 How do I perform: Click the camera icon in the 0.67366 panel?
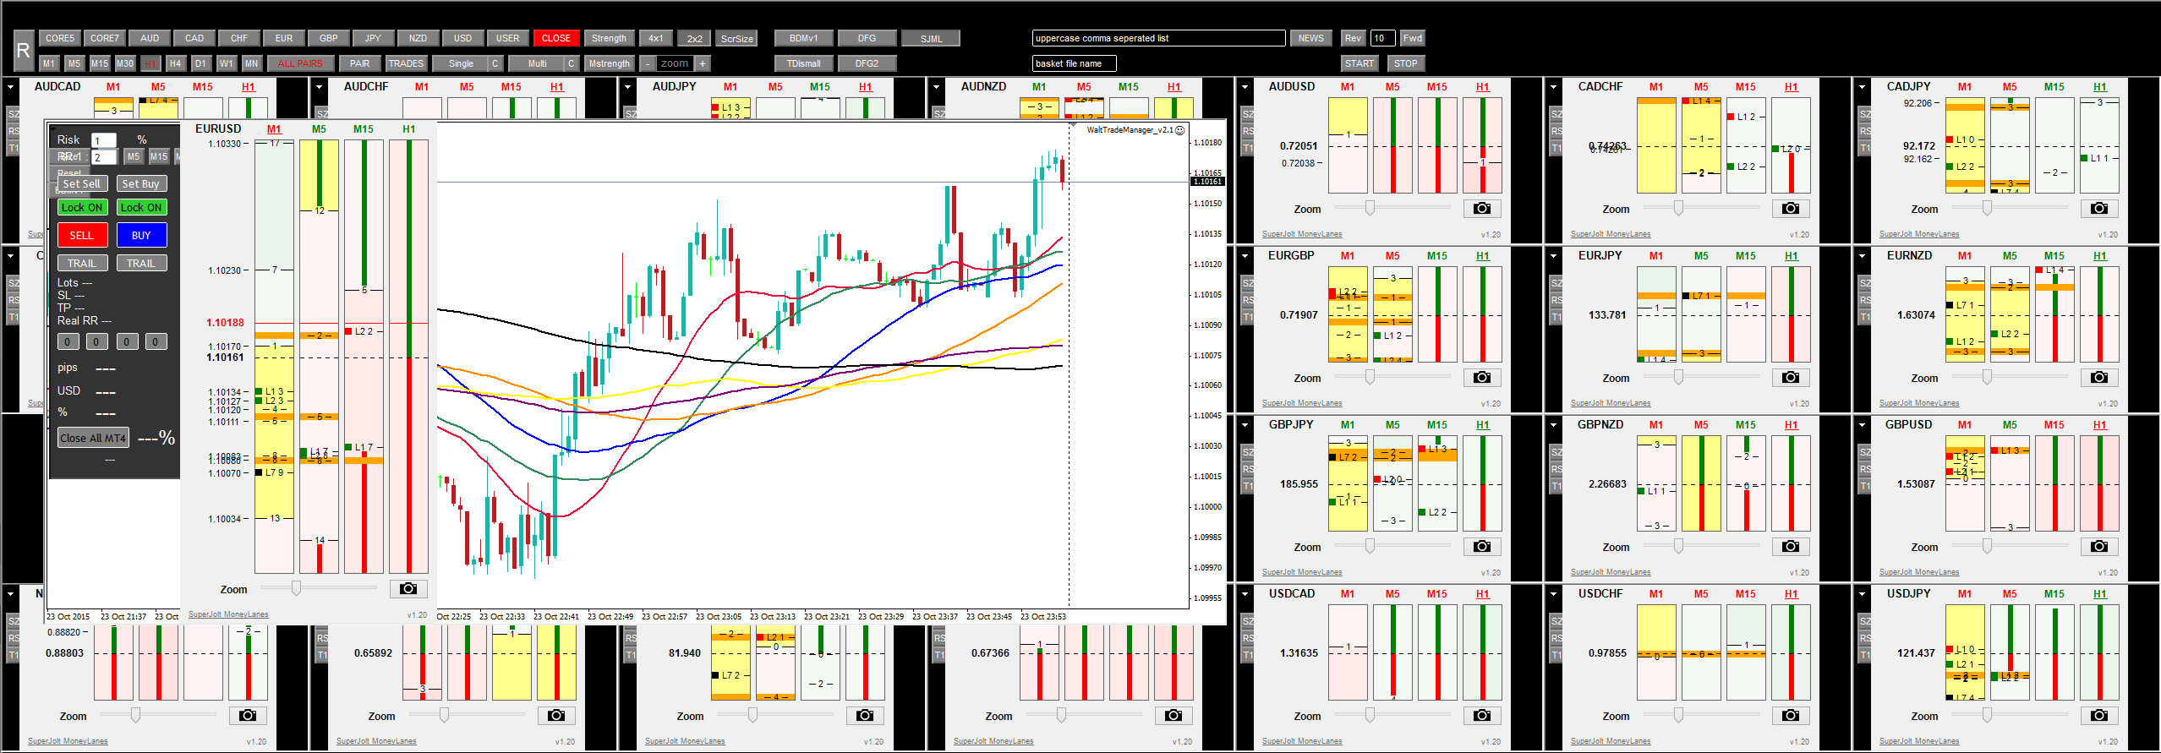point(1174,716)
